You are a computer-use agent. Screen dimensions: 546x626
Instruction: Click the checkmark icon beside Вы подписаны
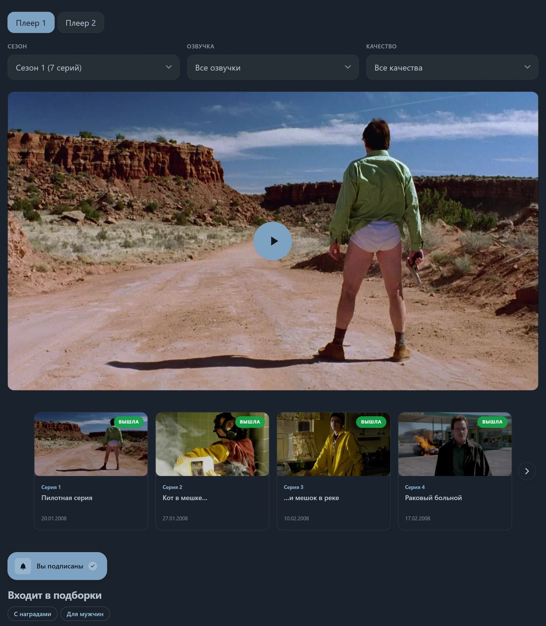(x=92, y=566)
